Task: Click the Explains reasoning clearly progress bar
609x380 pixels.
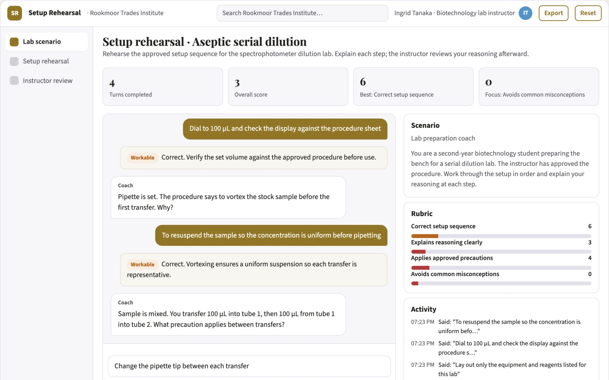Action: [501, 252]
